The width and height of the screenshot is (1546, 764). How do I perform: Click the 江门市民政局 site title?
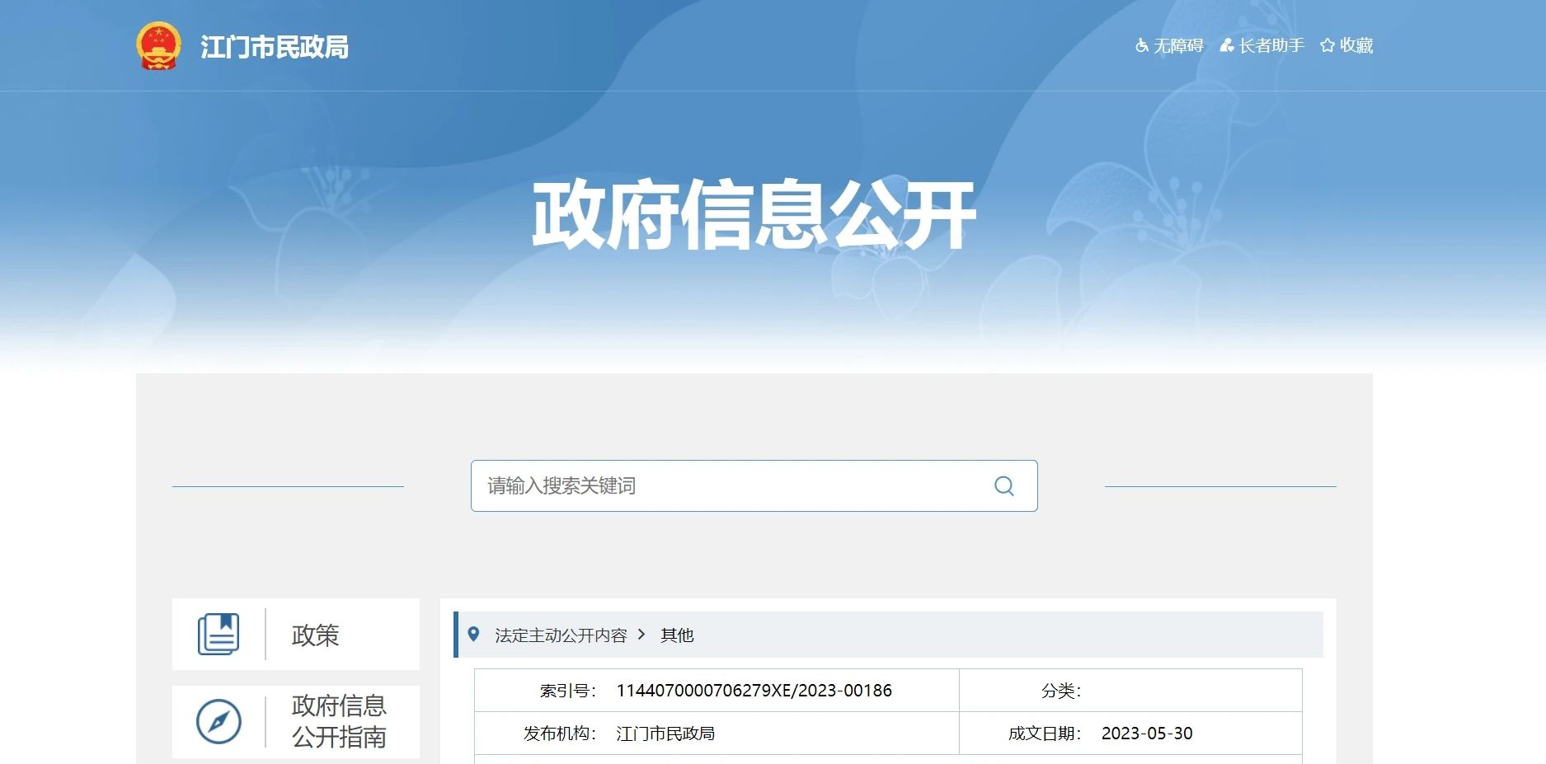(275, 47)
